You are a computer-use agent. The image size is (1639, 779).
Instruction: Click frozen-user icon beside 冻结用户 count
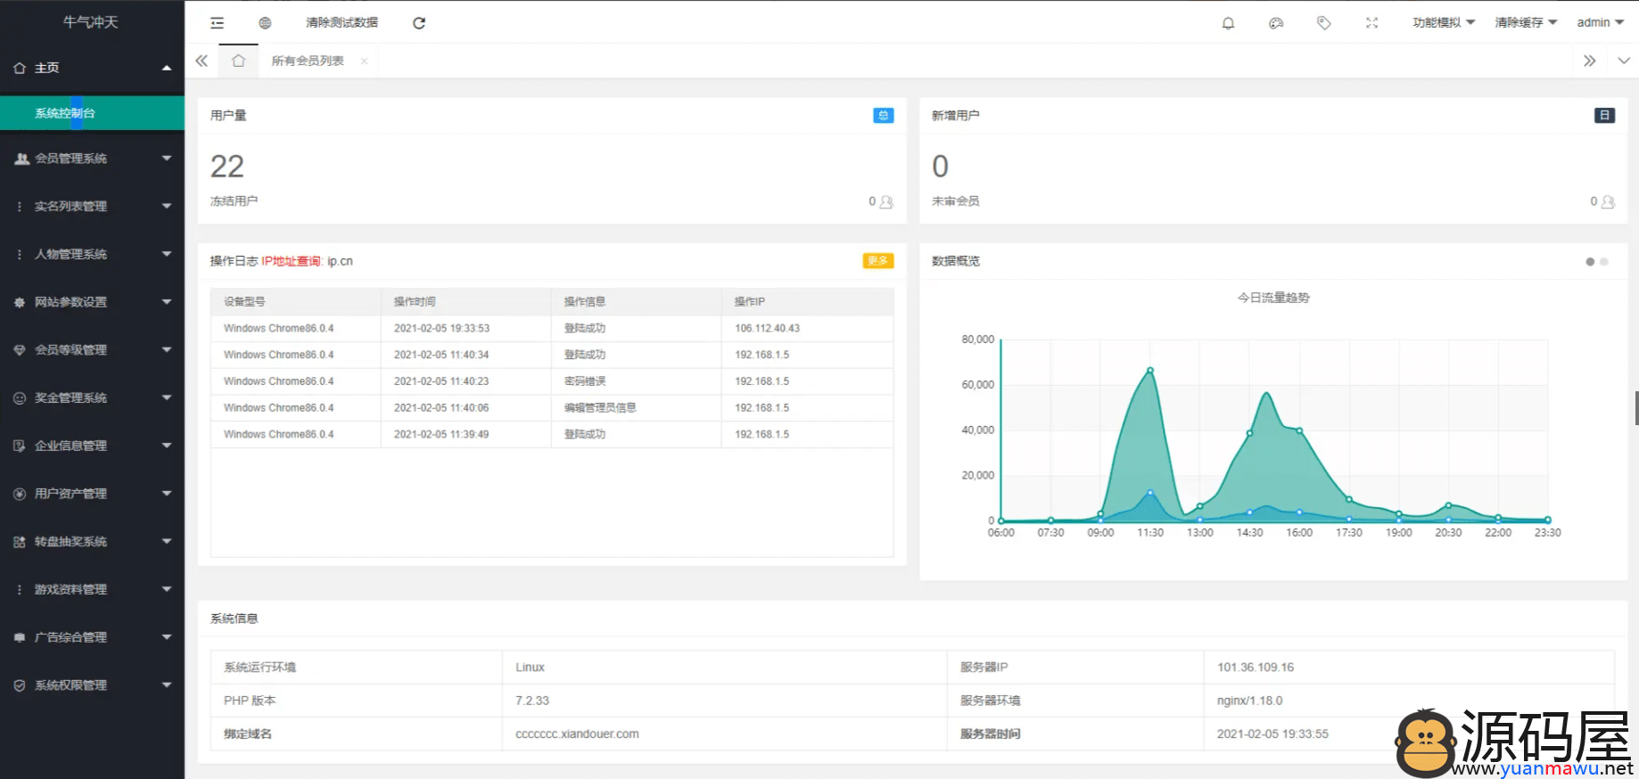(x=886, y=201)
